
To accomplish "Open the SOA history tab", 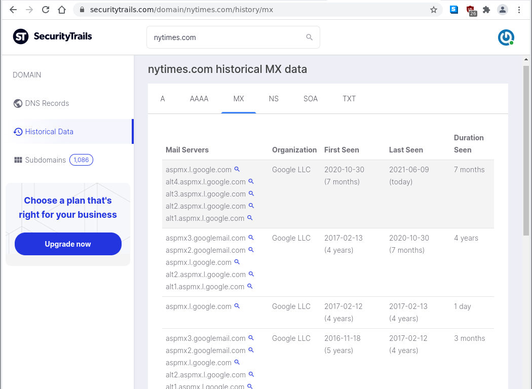I will pos(311,99).
